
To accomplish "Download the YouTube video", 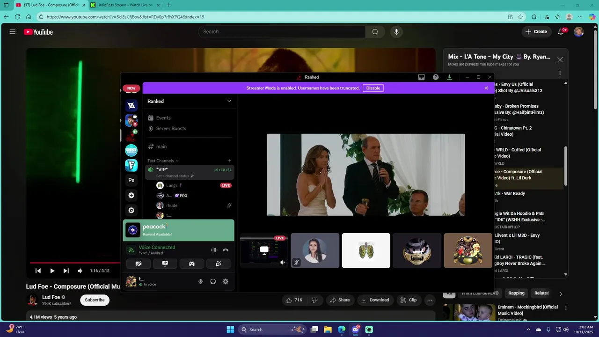I will 375,300.
